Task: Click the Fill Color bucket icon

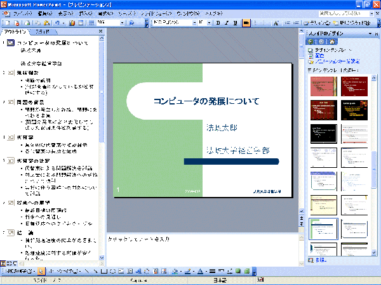Action: click(175, 271)
